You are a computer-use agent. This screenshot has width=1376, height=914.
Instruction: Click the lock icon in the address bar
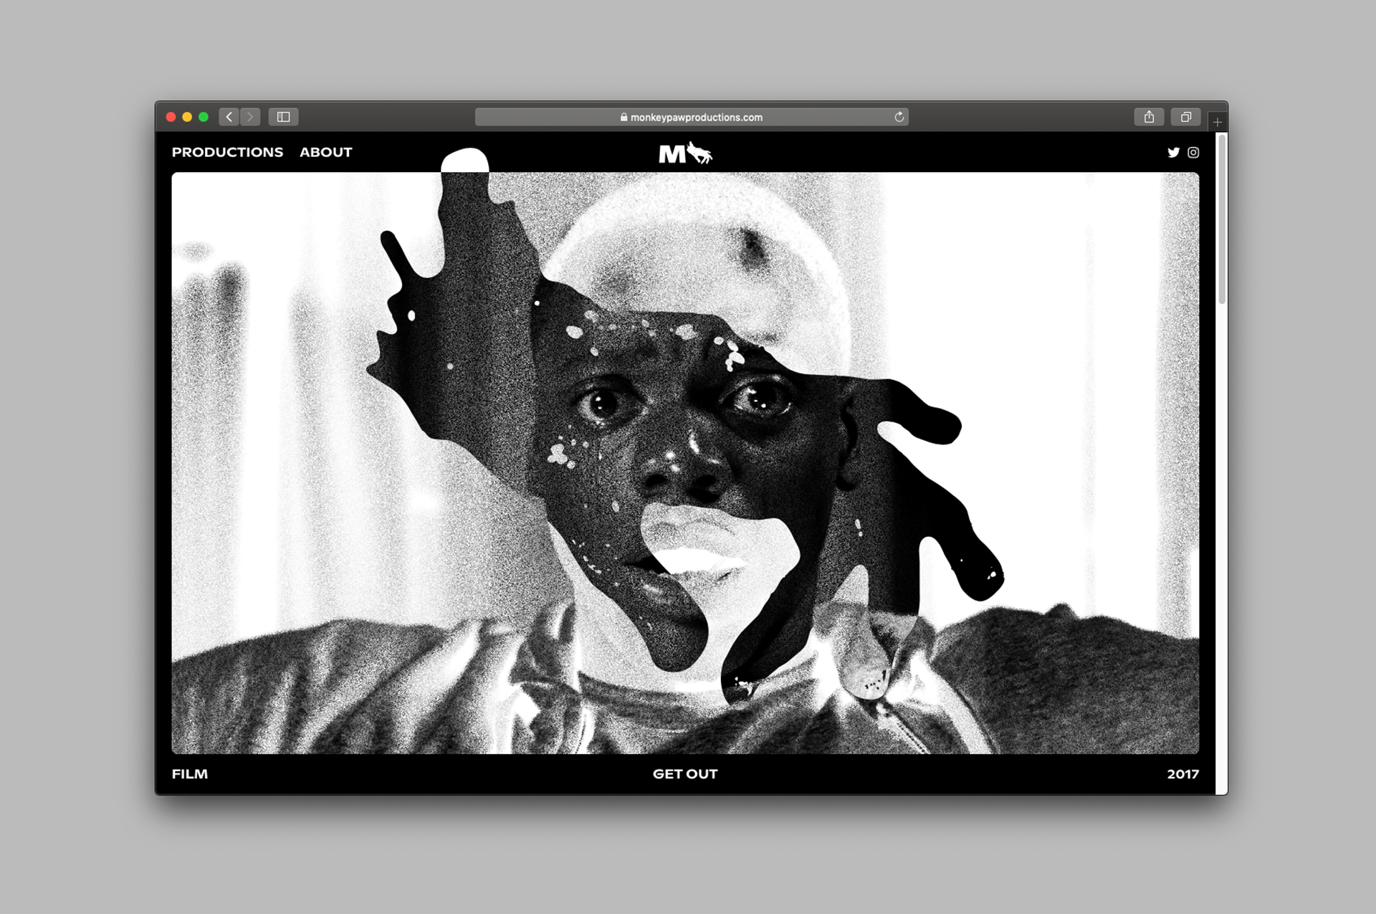pos(623,117)
